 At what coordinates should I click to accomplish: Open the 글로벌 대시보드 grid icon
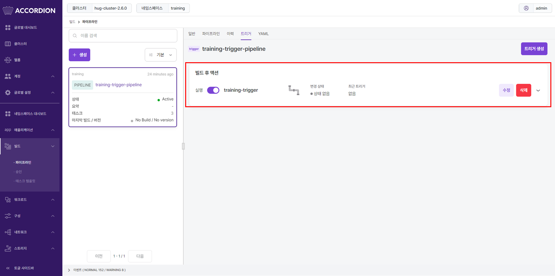point(8,28)
